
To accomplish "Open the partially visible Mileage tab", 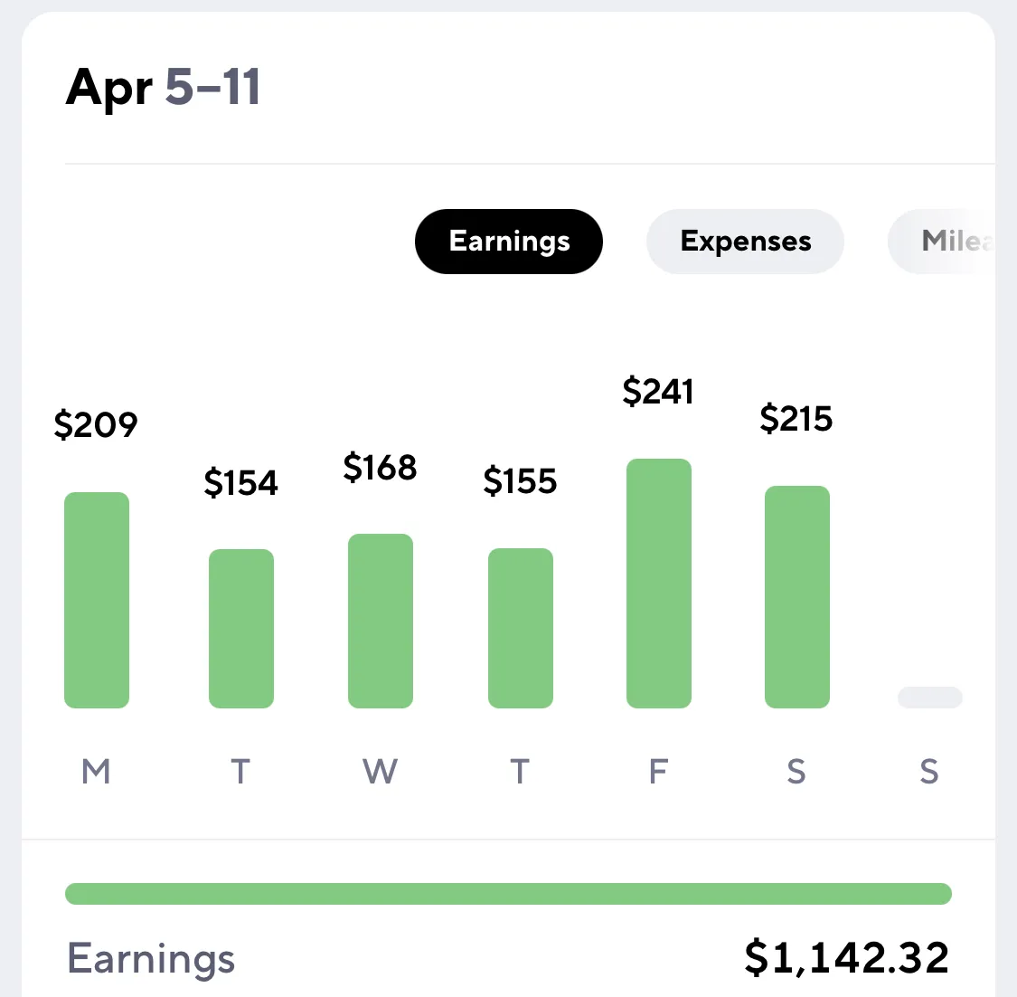I will [941, 242].
